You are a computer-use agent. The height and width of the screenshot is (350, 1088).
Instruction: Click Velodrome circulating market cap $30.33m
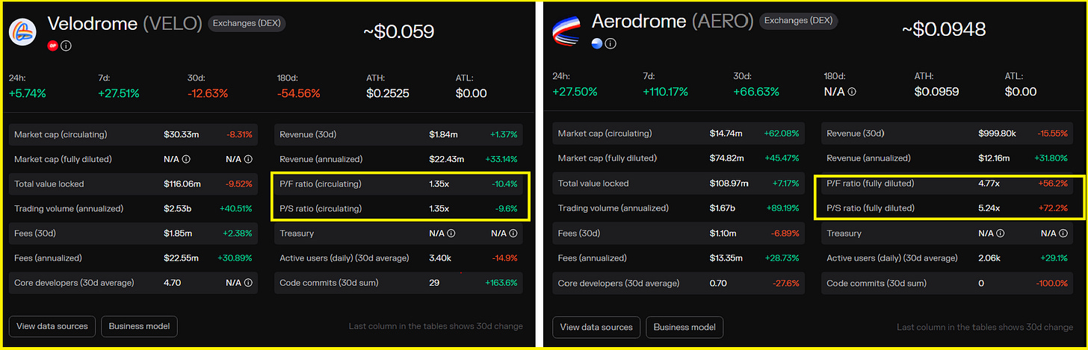coord(181,134)
